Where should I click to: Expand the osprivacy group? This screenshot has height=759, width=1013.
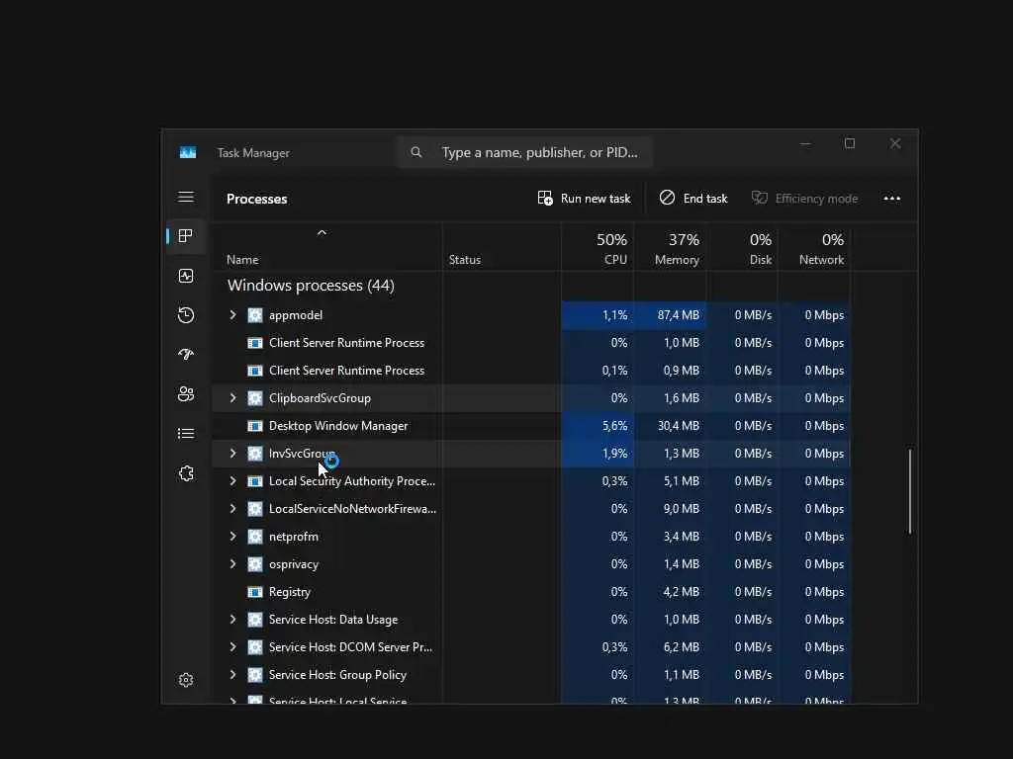click(x=233, y=564)
